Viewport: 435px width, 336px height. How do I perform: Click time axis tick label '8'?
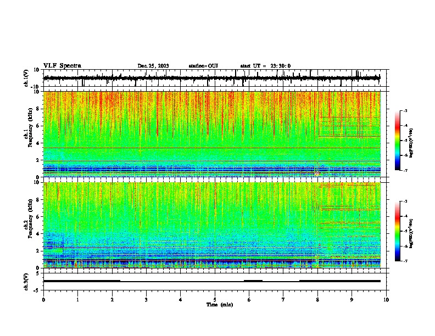(317, 300)
